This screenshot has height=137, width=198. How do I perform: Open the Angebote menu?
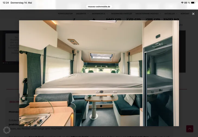(81, 14)
